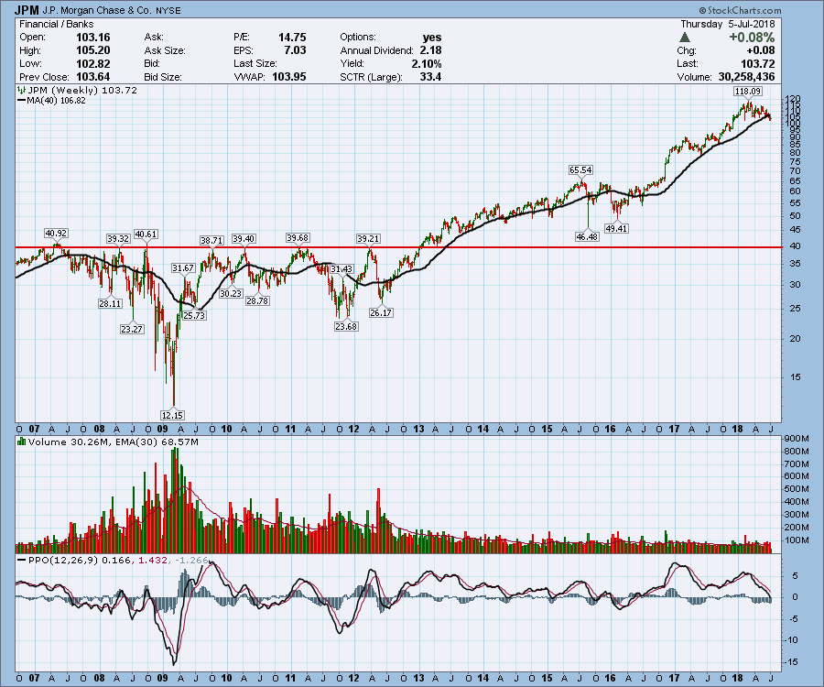Click the 39.68 peak label
The image size is (824, 687).
click(x=298, y=237)
